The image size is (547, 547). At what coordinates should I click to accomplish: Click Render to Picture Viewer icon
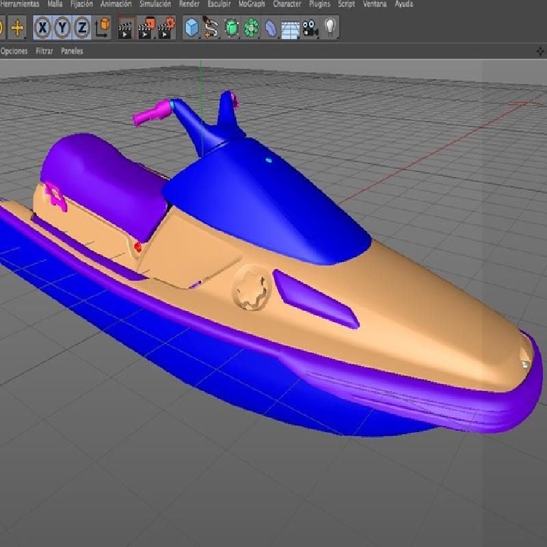point(146,28)
